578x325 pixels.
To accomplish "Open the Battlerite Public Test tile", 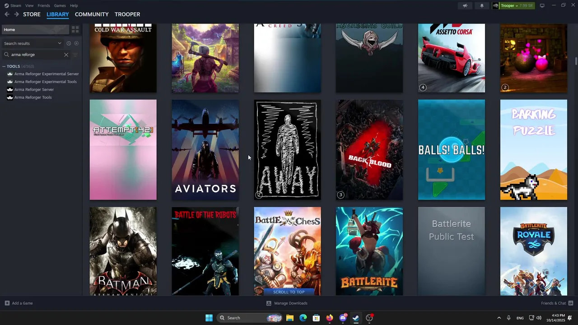I will (x=452, y=251).
